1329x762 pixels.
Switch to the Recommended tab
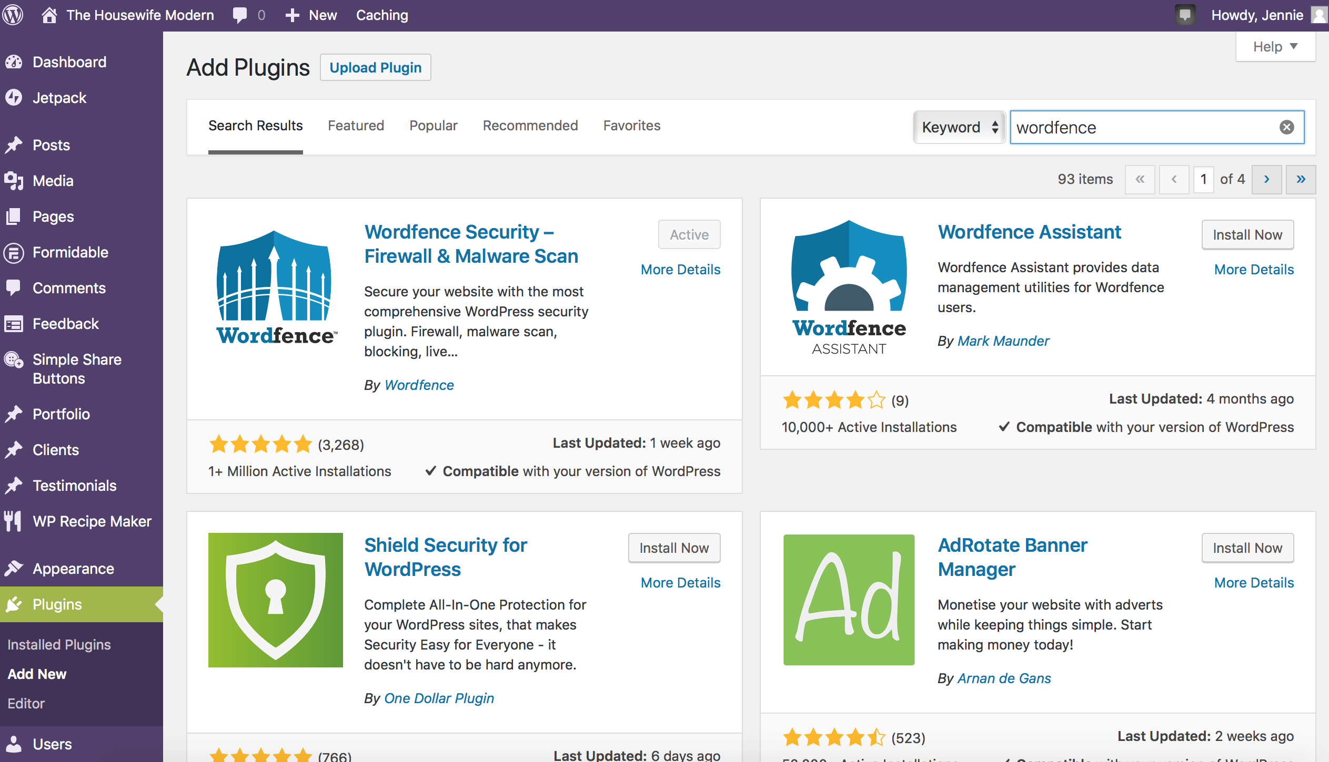tap(530, 126)
